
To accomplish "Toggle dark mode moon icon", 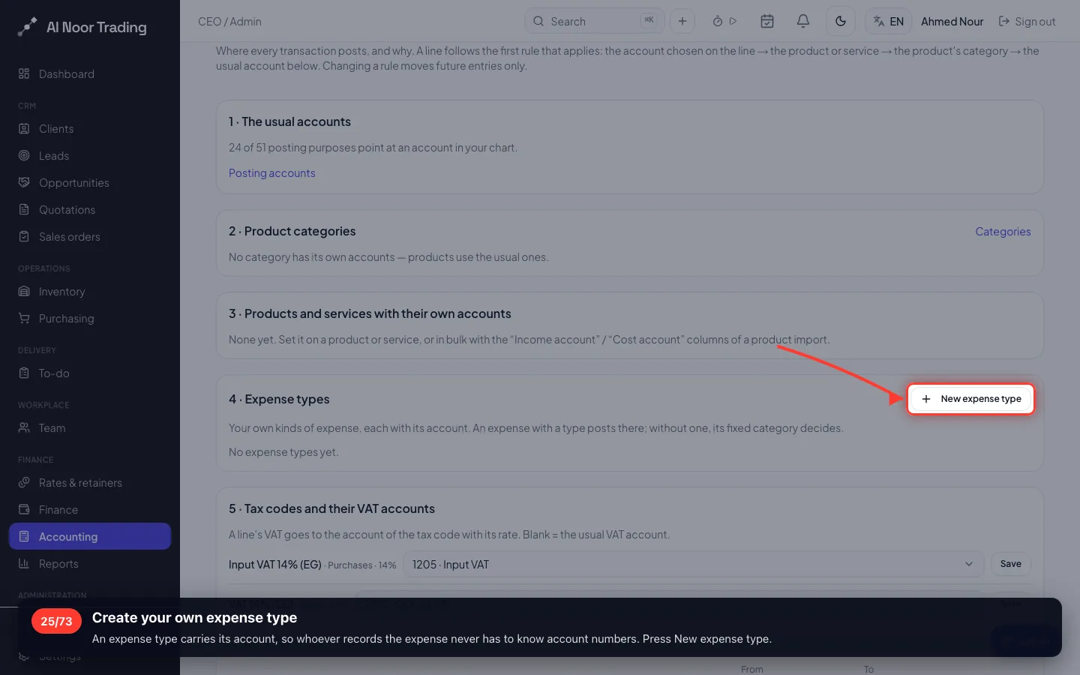I will 841,21.
